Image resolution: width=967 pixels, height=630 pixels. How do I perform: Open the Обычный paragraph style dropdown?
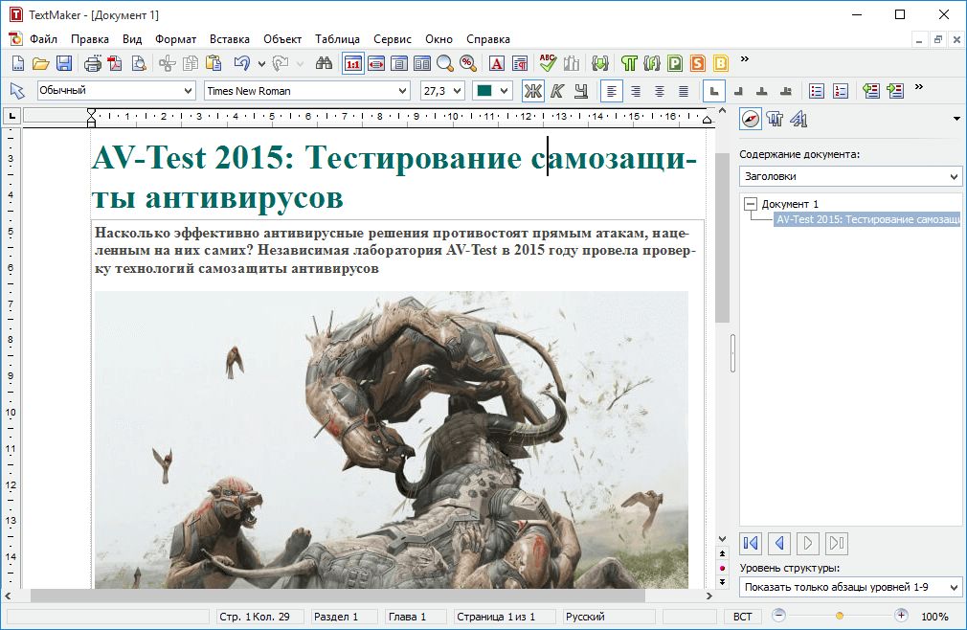coord(188,90)
